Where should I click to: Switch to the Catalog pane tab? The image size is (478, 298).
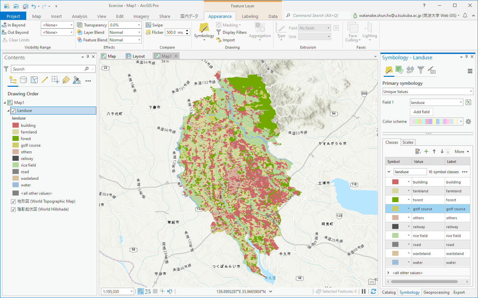(x=389, y=292)
